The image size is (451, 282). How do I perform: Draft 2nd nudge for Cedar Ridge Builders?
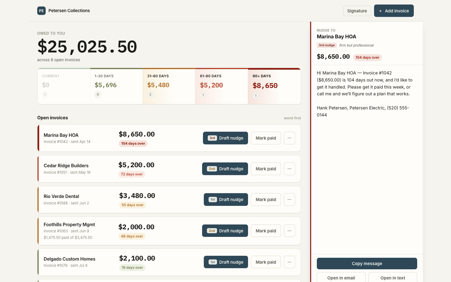225,169
